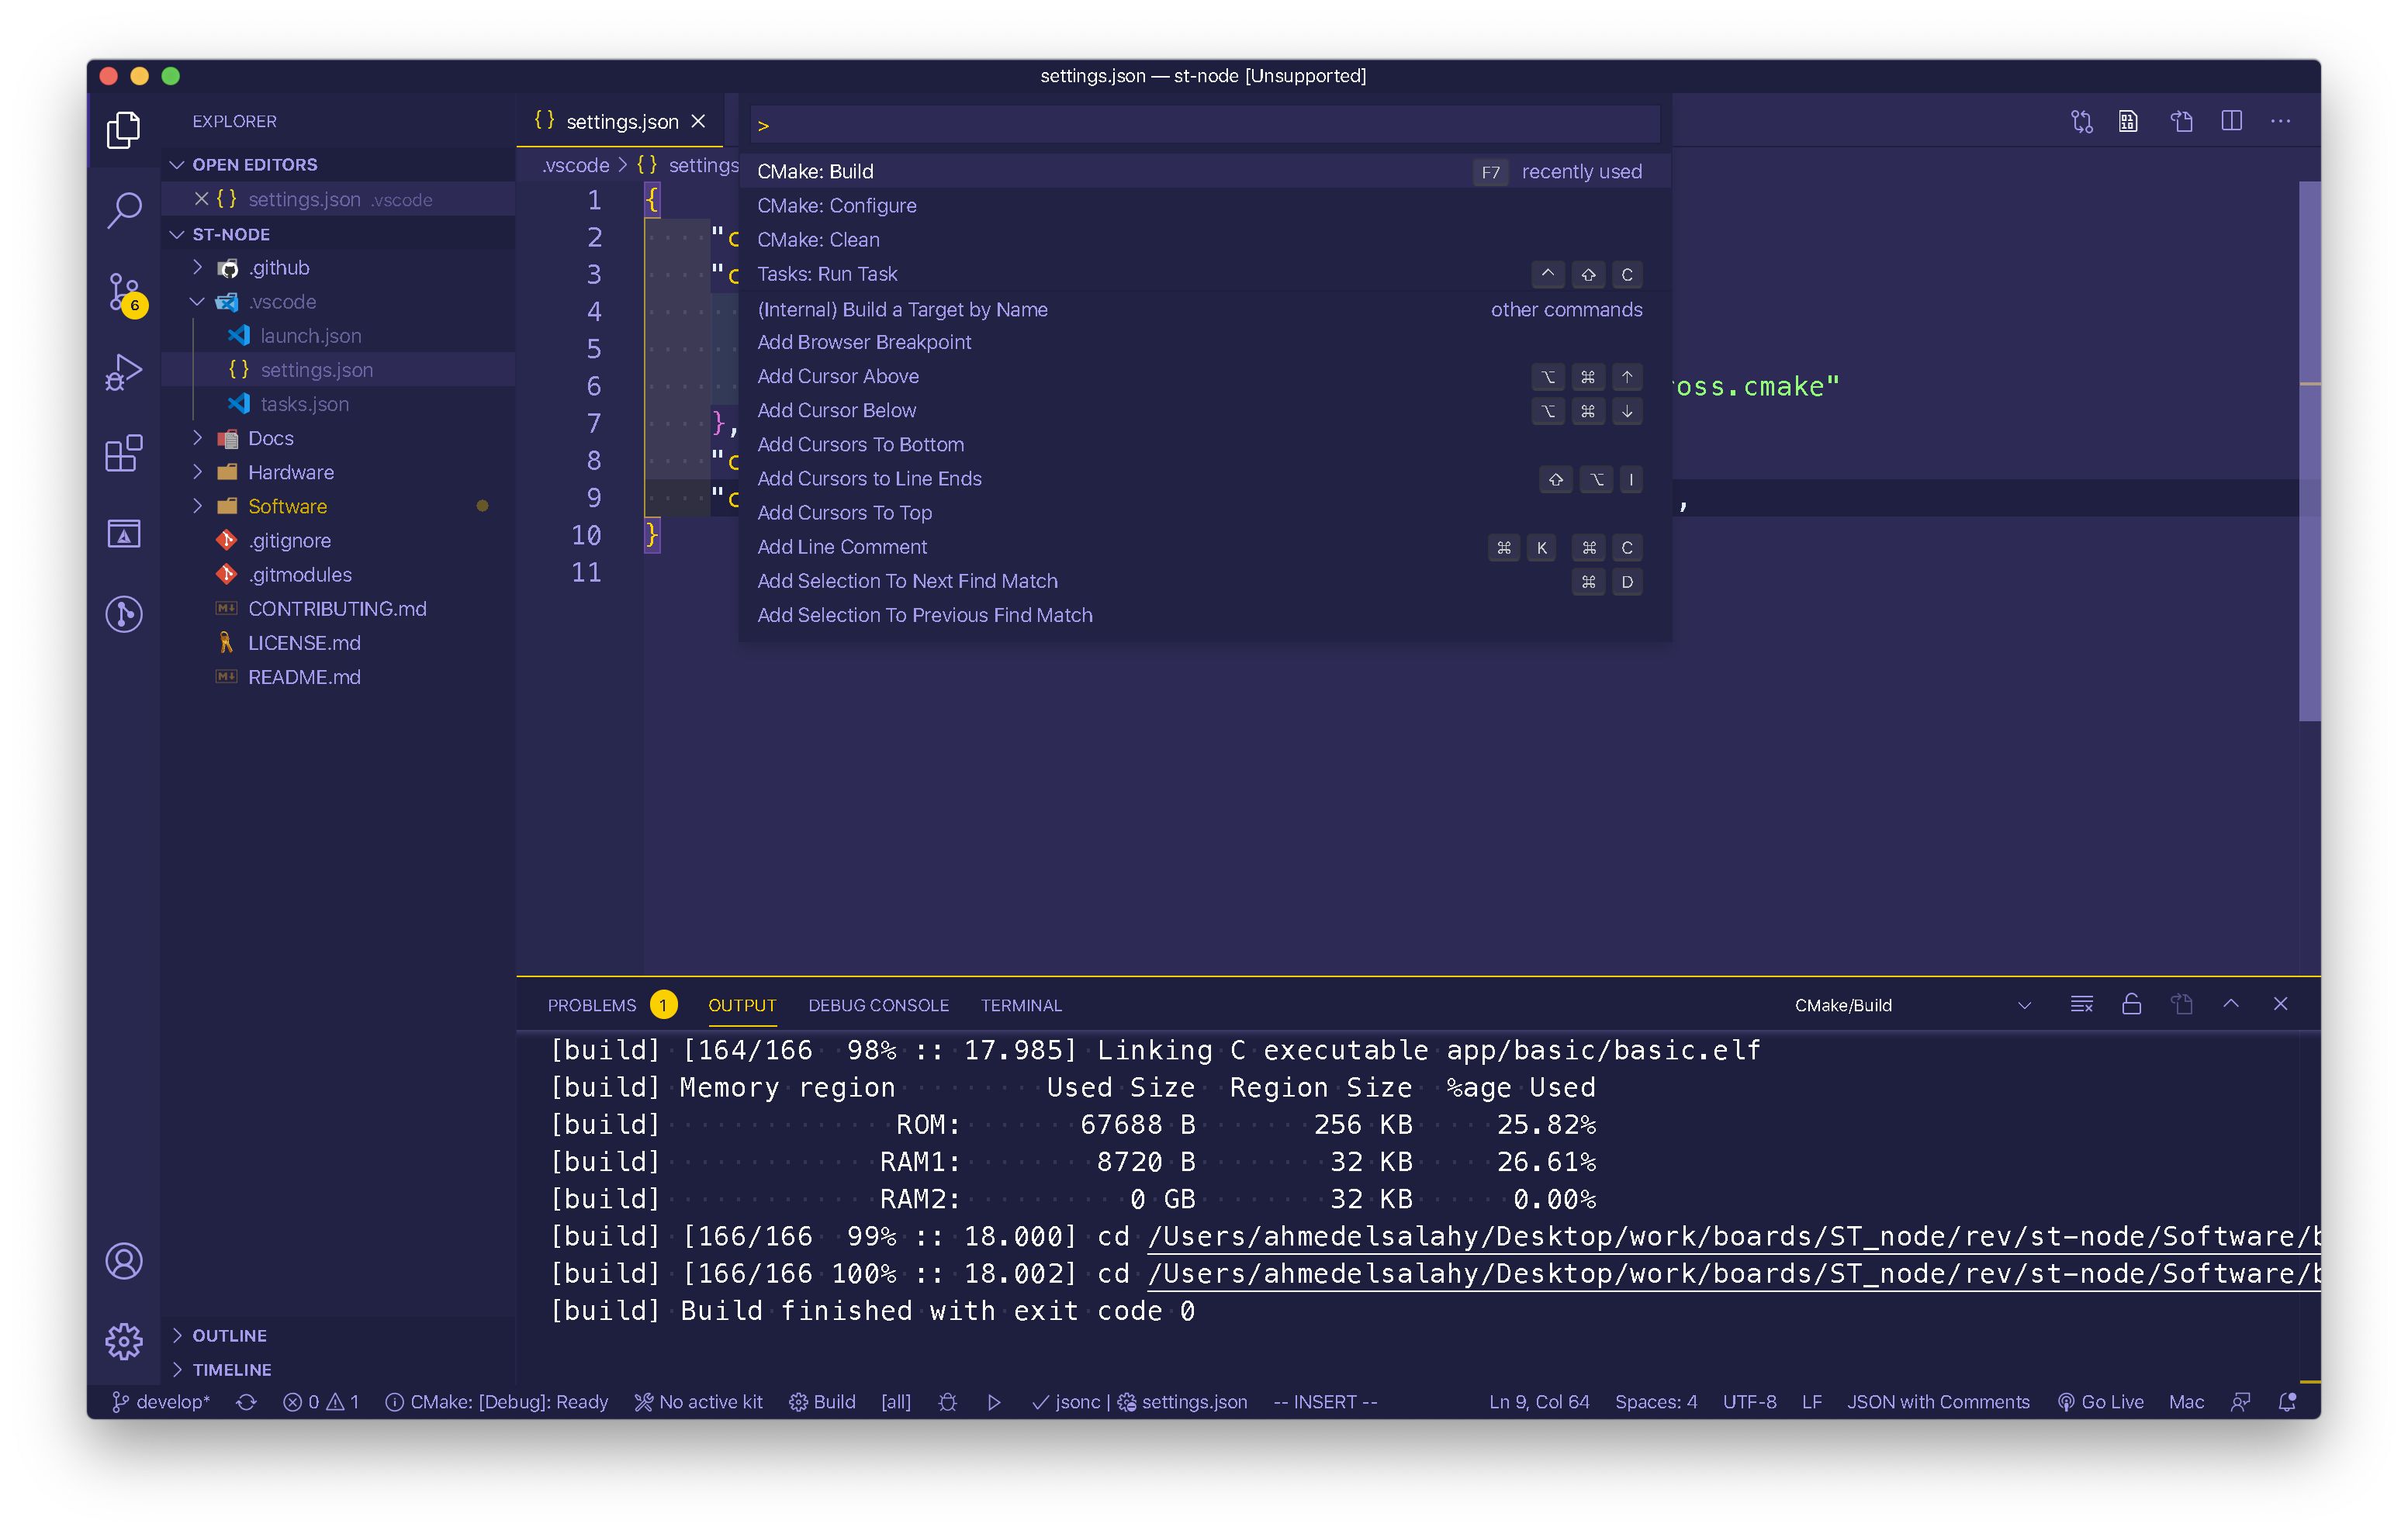This screenshot has width=2408, height=1534.
Task: Click Go Live in the status bar
Action: pos(2100,1402)
